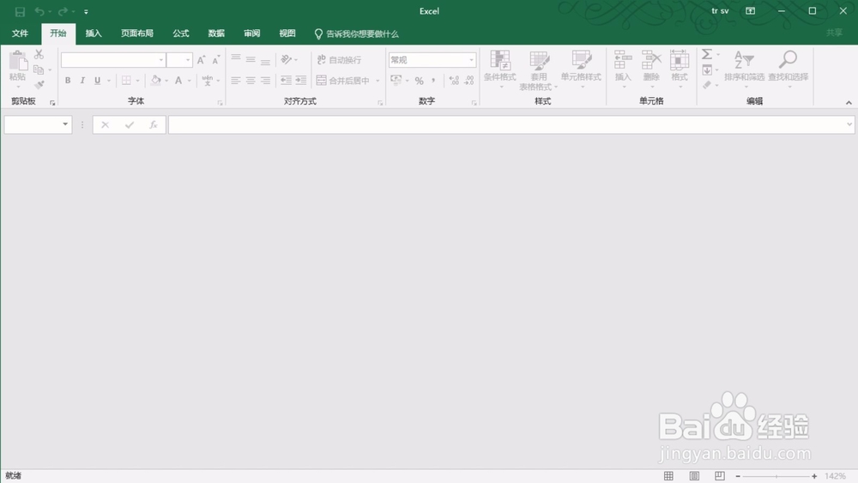Click the Fill down arrow icon
The width and height of the screenshot is (858, 483).
pyautogui.click(x=707, y=70)
